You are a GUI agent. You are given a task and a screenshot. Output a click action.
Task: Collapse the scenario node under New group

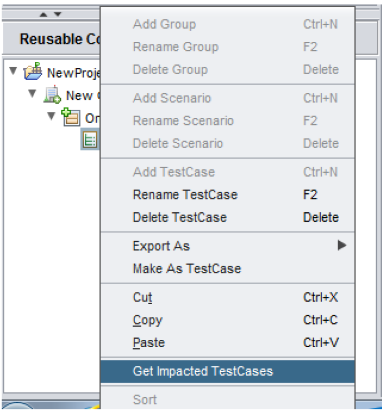coord(52,117)
